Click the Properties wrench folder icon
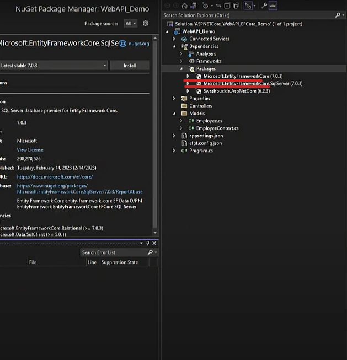The width and height of the screenshot is (347, 360). click(184, 99)
